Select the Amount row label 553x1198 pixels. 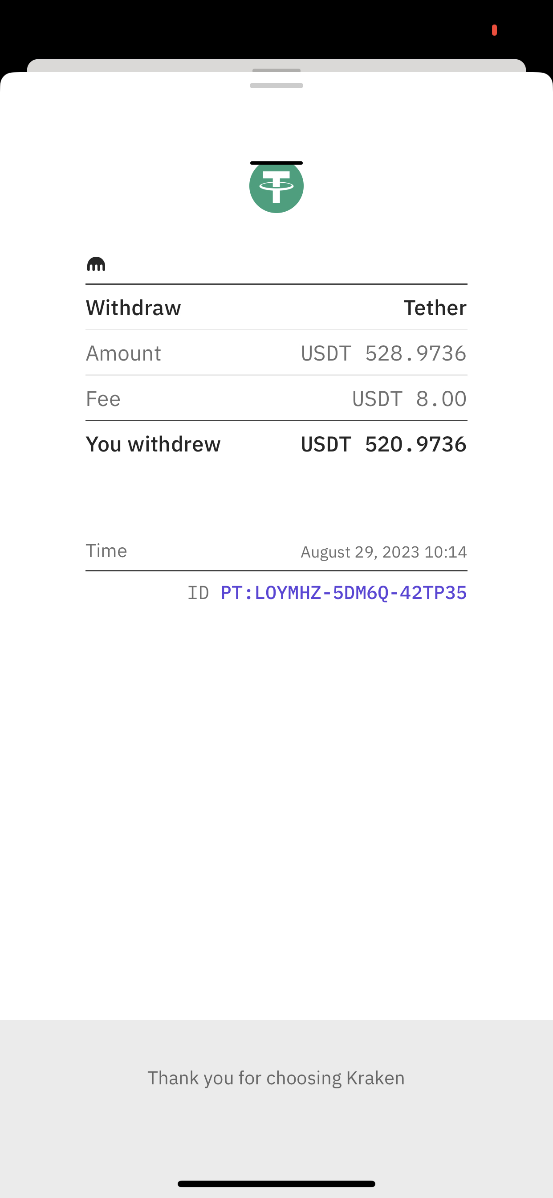point(123,353)
